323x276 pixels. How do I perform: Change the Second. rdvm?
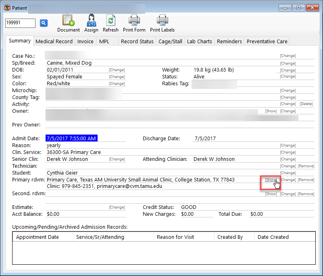(x=288, y=194)
